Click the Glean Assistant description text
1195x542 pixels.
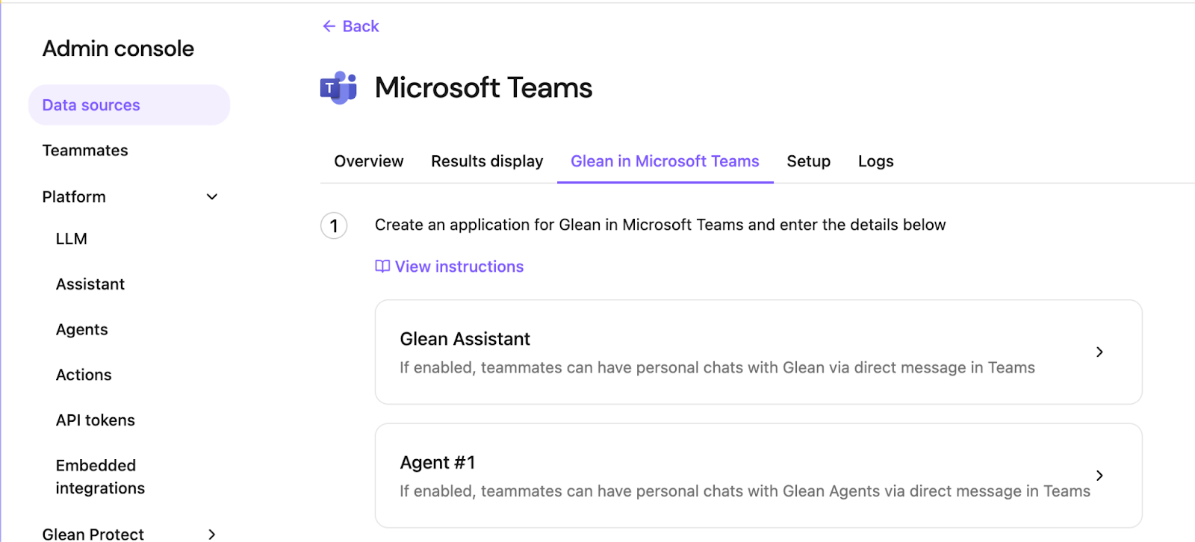[x=717, y=367]
